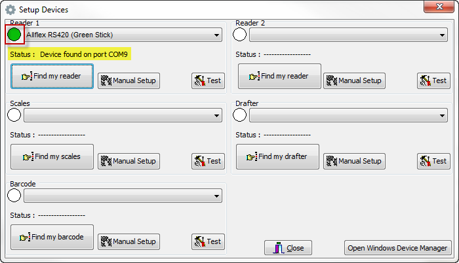Screen dimensions: 459x263
Task: Click Find my reader under Reader 1
Action: pyautogui.click(x=52, y=77)
